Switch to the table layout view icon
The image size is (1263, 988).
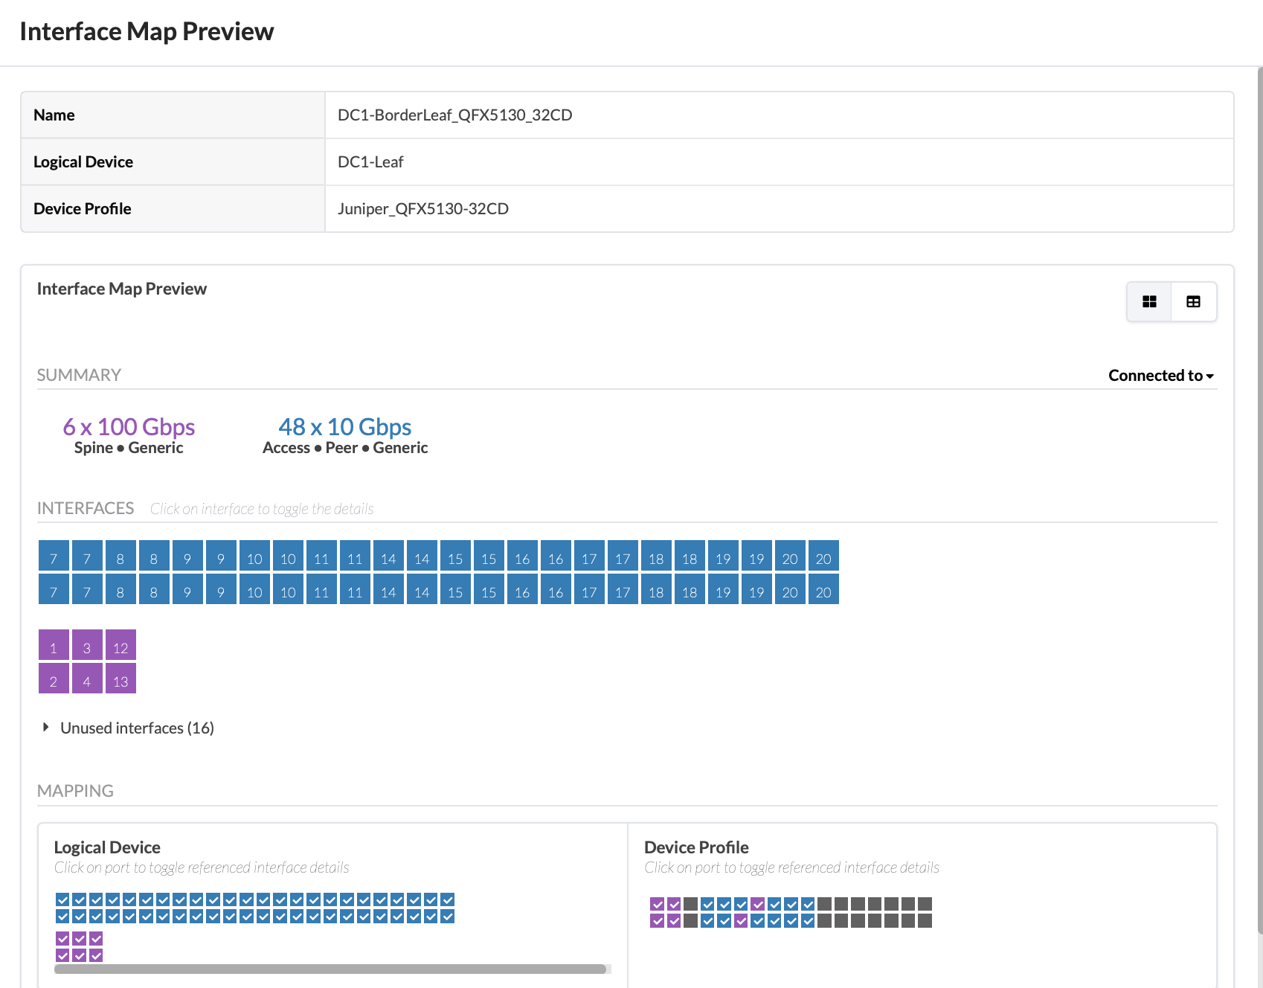click(1193, 301)
